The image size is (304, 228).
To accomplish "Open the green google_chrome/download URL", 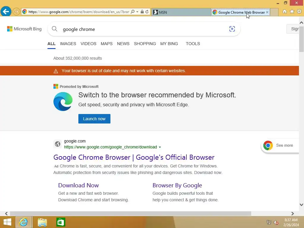I will (110, 147).
